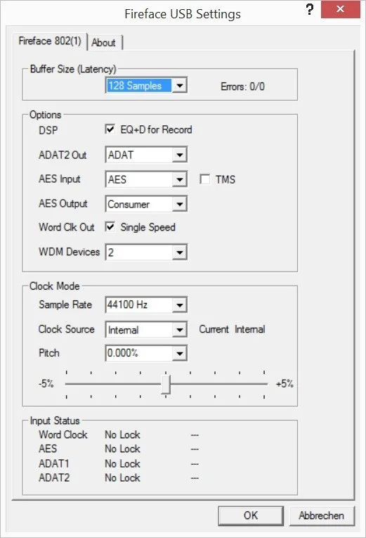The image size is (366, 538).
Task: Click the pitch slider thumb
Action: click(x=166, y=385)
